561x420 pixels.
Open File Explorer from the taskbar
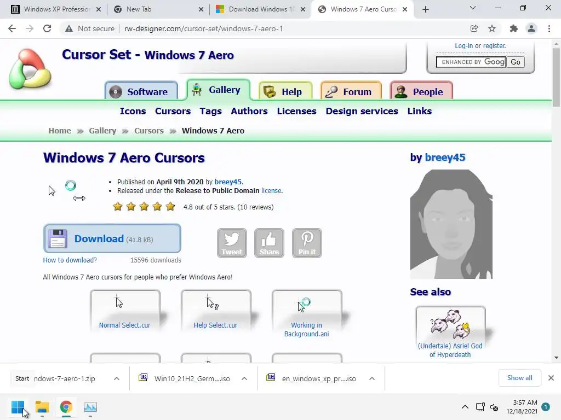(x=42, y=407)
